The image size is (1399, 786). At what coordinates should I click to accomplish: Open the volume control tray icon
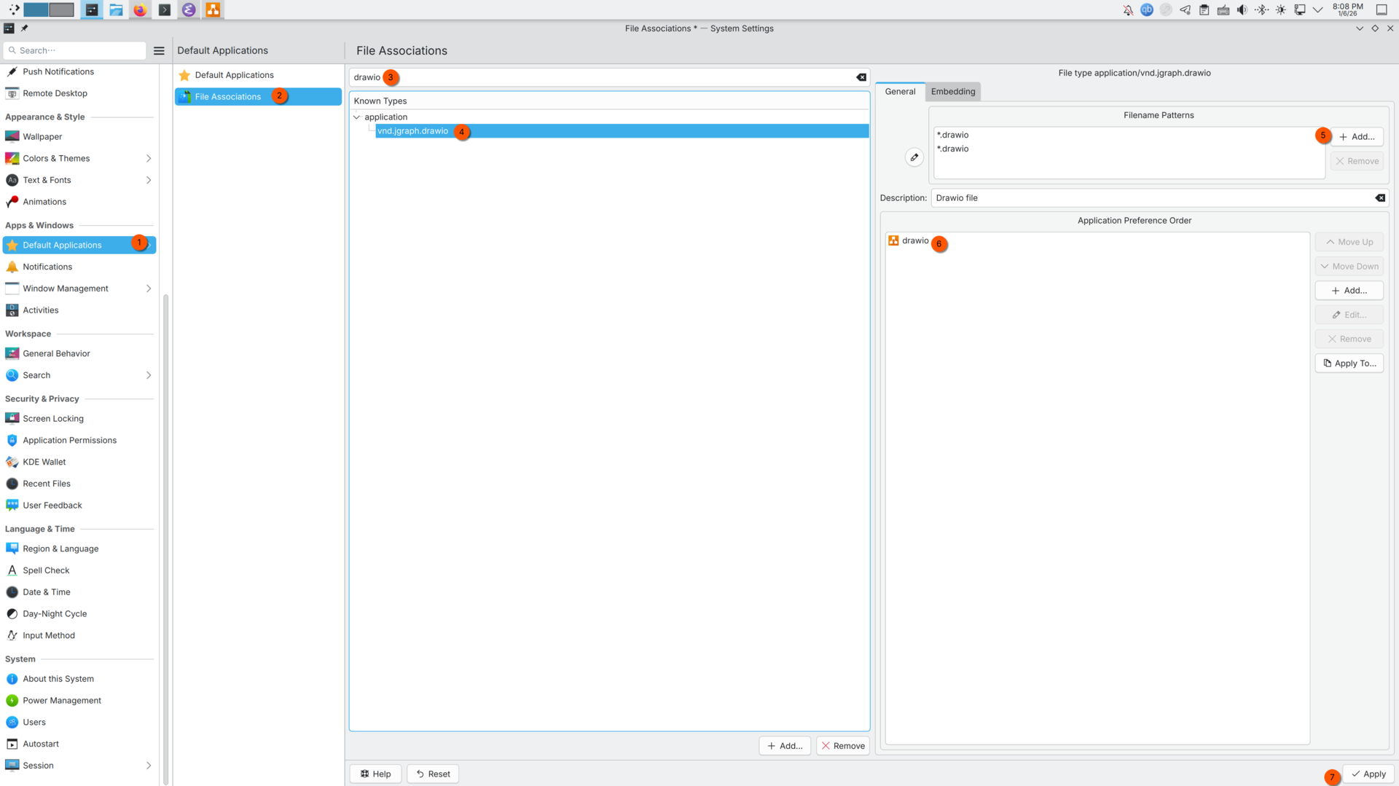[x=1242, y=9]
